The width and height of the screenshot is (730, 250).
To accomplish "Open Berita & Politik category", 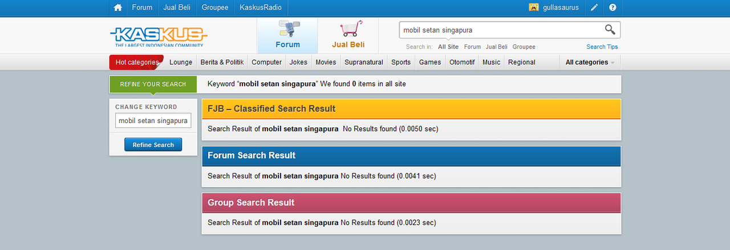I will 222,62.
